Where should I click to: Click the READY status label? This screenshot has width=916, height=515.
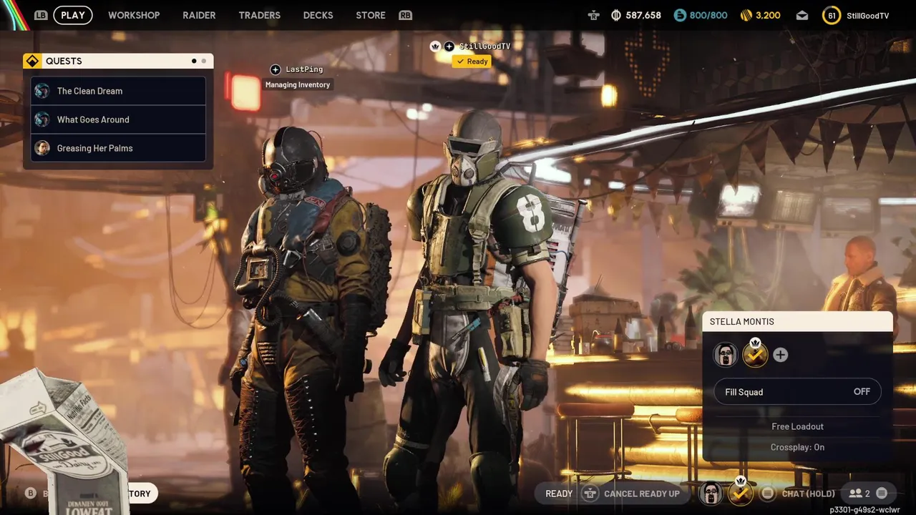coord(559,494)
